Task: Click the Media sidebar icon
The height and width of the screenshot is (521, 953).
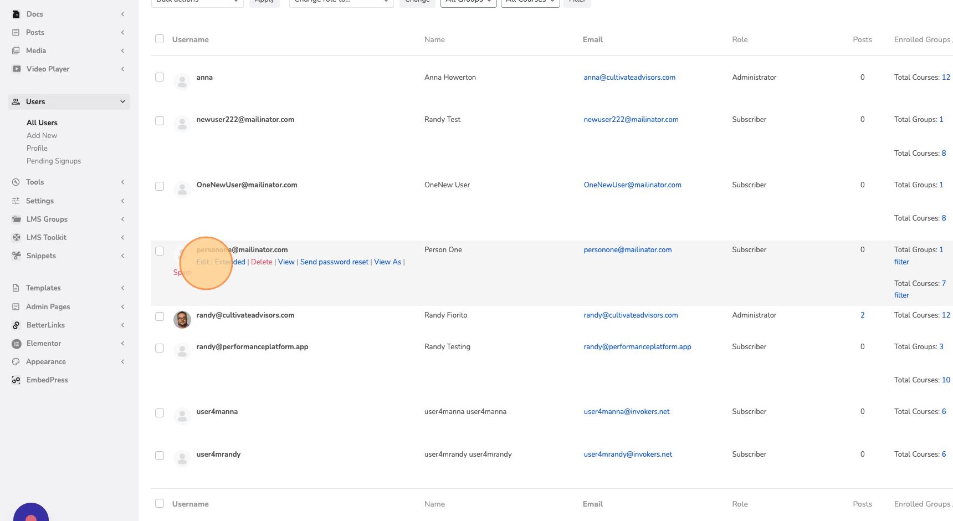Action: (x=16, y=51)
